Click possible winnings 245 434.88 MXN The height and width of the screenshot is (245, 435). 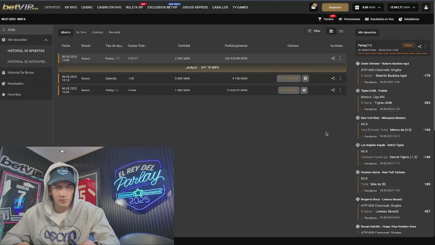point(236,59)
